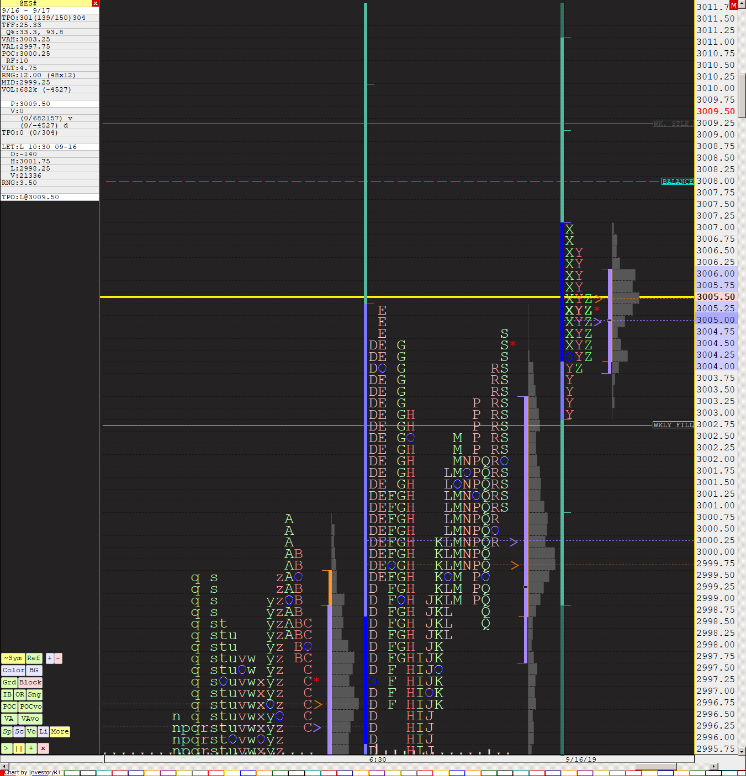Select the WKLY FILL line label
Screen dimensions: 746x776
pyautogui.click(x=673, y=425)
